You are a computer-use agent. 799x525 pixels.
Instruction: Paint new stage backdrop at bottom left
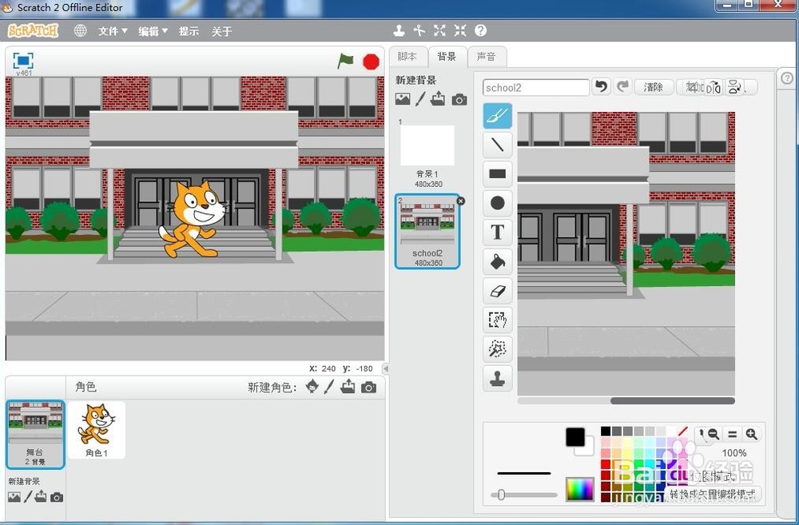click(x=28, y=496)
